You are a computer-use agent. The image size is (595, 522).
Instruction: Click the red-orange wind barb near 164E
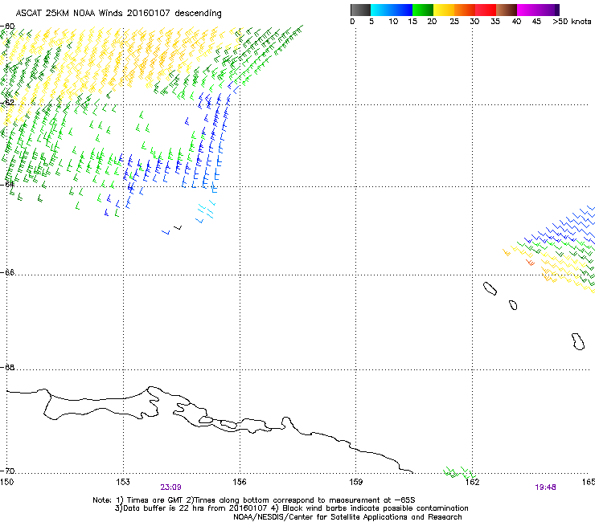531,262
